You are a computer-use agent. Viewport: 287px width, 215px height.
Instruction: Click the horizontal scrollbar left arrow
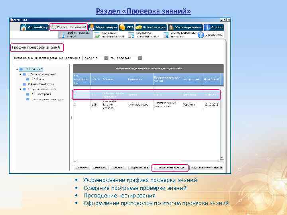[75, 161]
